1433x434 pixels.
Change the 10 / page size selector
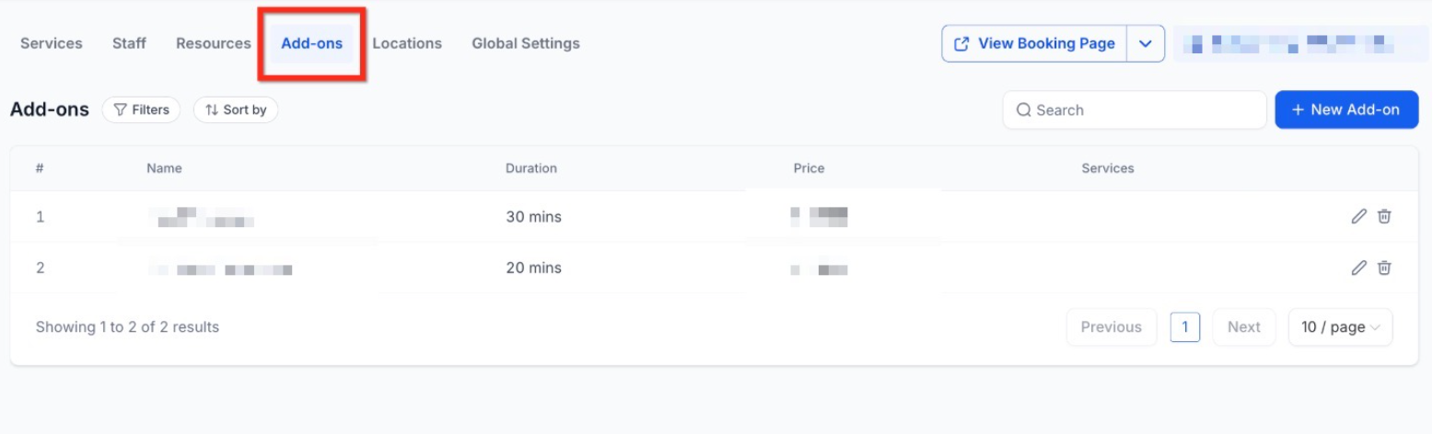point(1340,327)
